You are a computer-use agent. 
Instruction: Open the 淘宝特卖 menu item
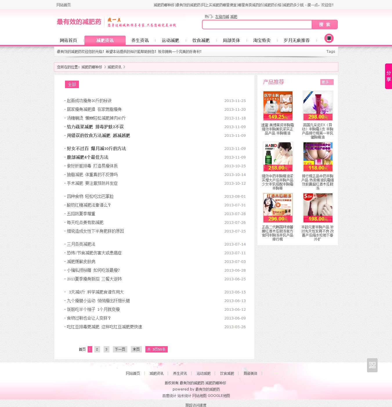262,41
